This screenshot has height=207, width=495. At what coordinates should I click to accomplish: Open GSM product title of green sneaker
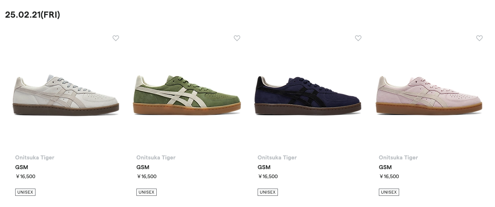[x=143, y=167]
